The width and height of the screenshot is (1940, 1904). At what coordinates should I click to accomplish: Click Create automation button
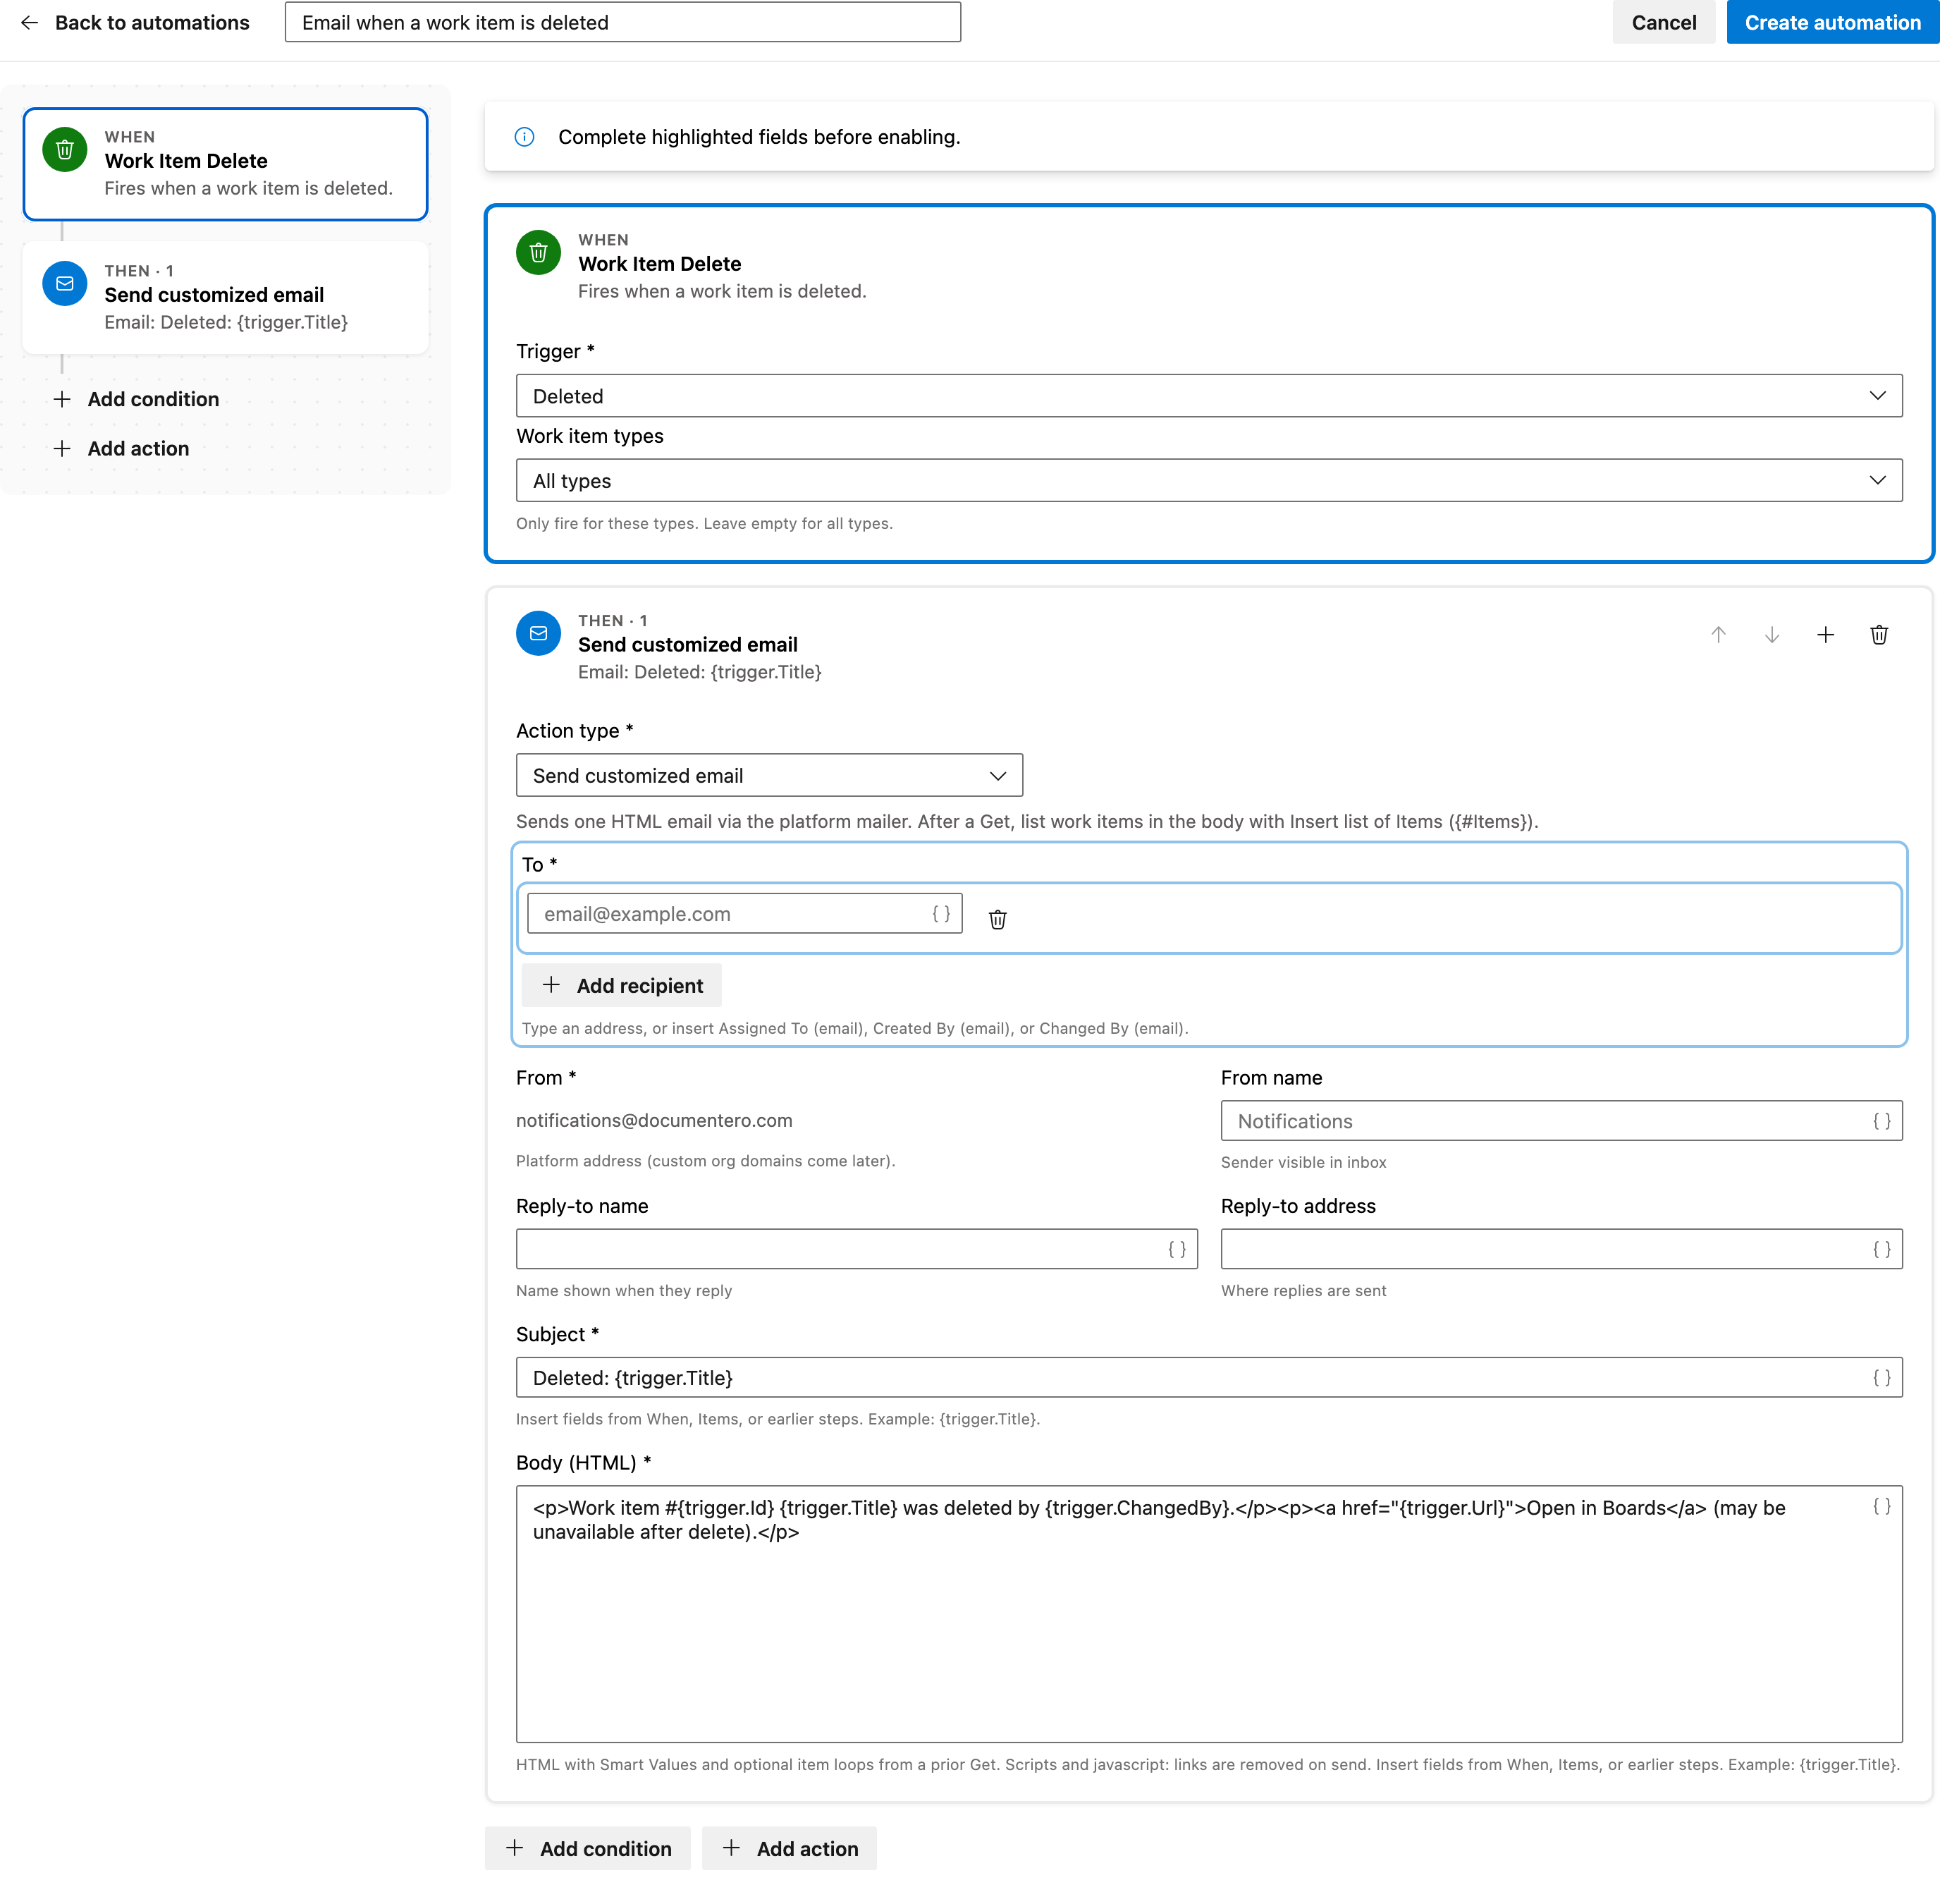click(x=1832, y=22)
